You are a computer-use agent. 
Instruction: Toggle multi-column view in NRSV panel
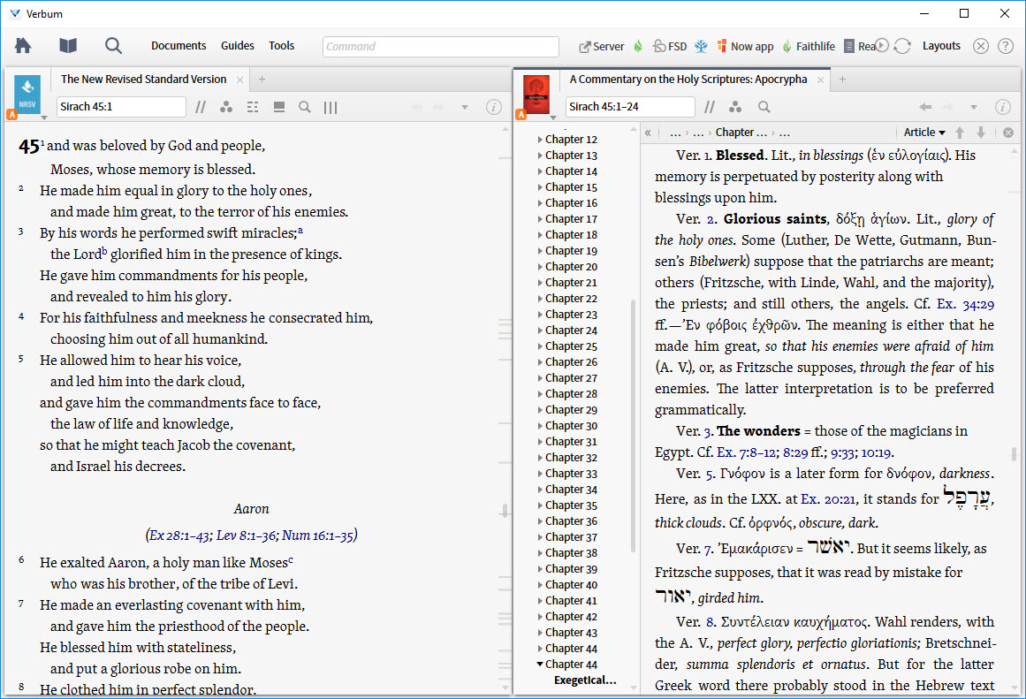(x=331, y=107)
